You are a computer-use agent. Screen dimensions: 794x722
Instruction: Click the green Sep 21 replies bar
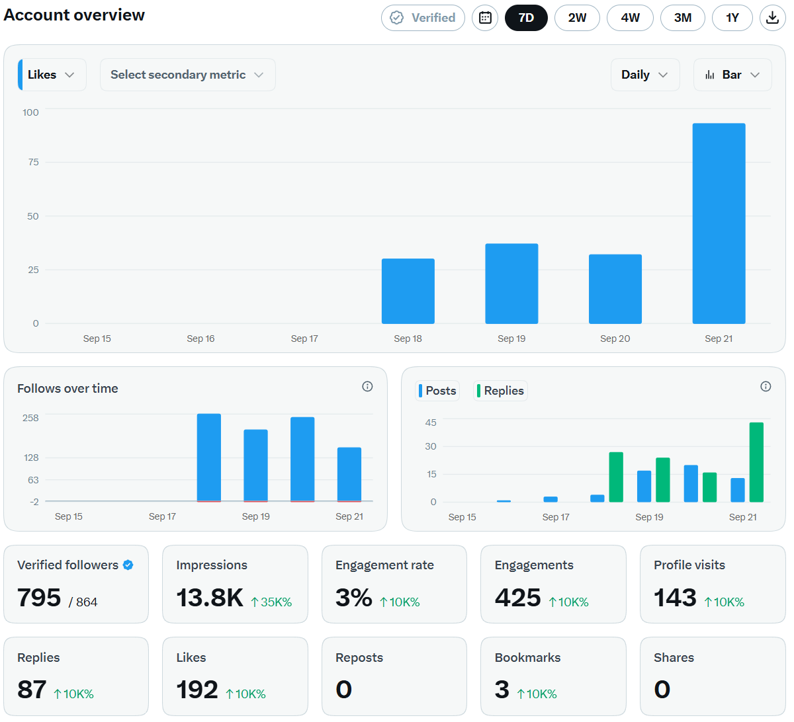[756, 462]
